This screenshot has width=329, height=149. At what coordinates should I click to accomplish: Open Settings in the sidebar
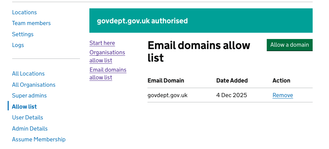coord(23,34)
